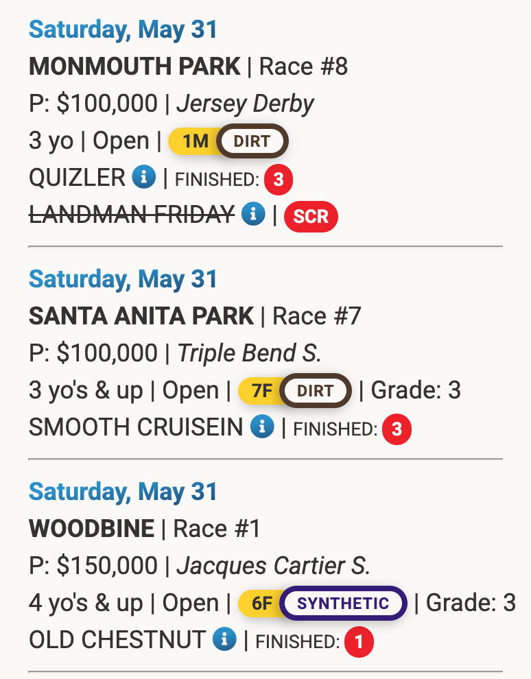Click DIRT surface tag for Jersey Derby
Screen dimensions: 531x679
[x=252, y=141]
